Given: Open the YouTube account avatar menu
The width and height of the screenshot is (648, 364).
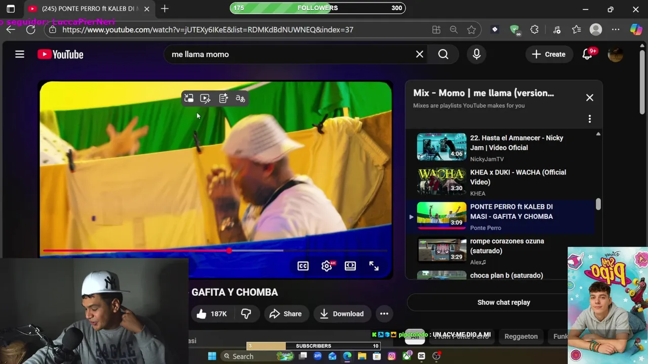Looking at the screenshot, I should (x=616, y=54).
